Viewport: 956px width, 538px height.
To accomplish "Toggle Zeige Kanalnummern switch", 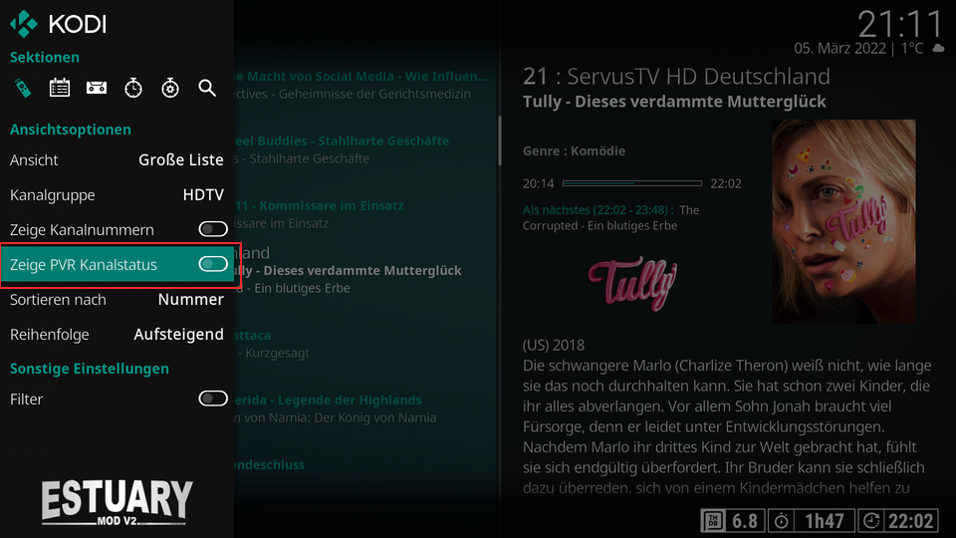I will [213, 229].
